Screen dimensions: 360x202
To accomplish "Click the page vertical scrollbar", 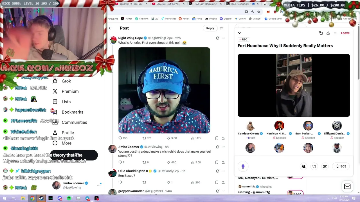I will pyautogui.click(x=358, y=50).
